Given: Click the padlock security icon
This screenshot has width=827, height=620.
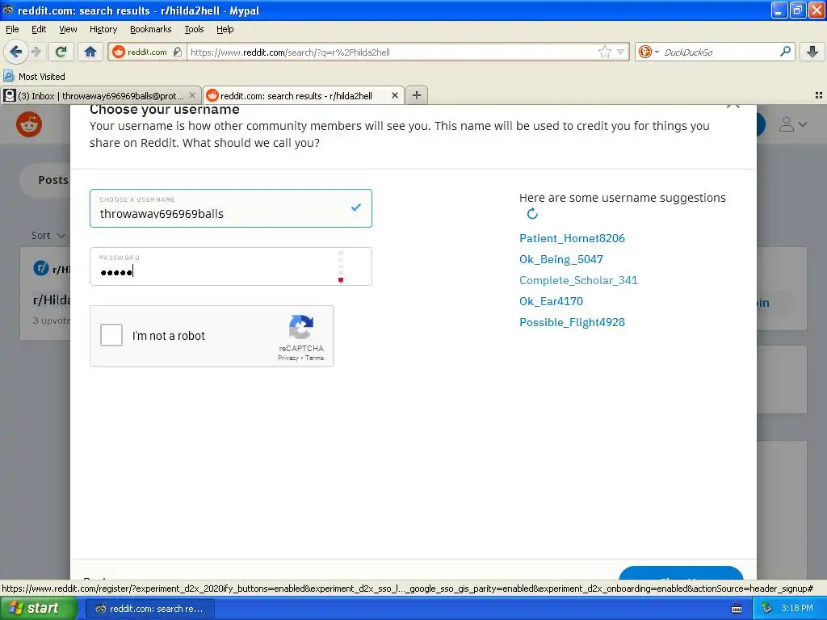Looking at the screenshot, I should tap(177, 52).
